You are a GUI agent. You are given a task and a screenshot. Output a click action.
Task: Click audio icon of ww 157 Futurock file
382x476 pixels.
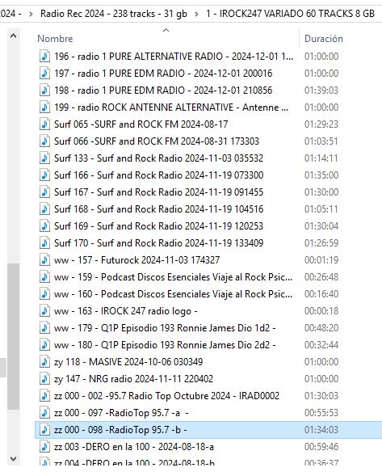[44, 260]
